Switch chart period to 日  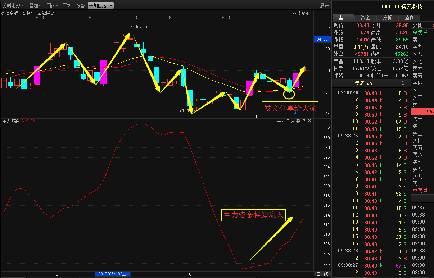318,274
